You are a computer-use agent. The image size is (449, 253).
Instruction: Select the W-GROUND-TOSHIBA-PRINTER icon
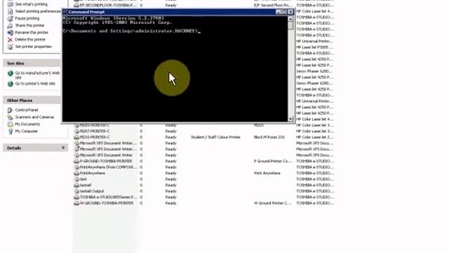(76, 203)
